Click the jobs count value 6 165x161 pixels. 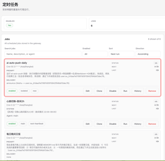click(x=92, y=26)
